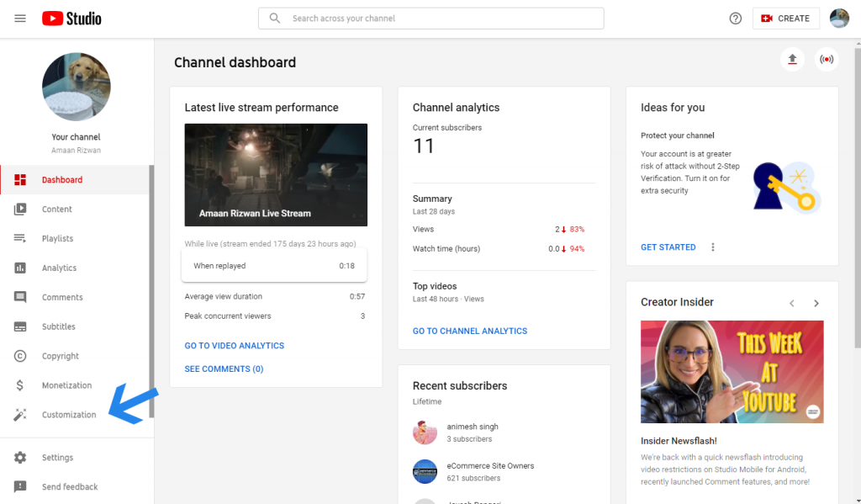Open the Monetization menu item
This screenshot has height=504, width=861.
pos(75,385)
